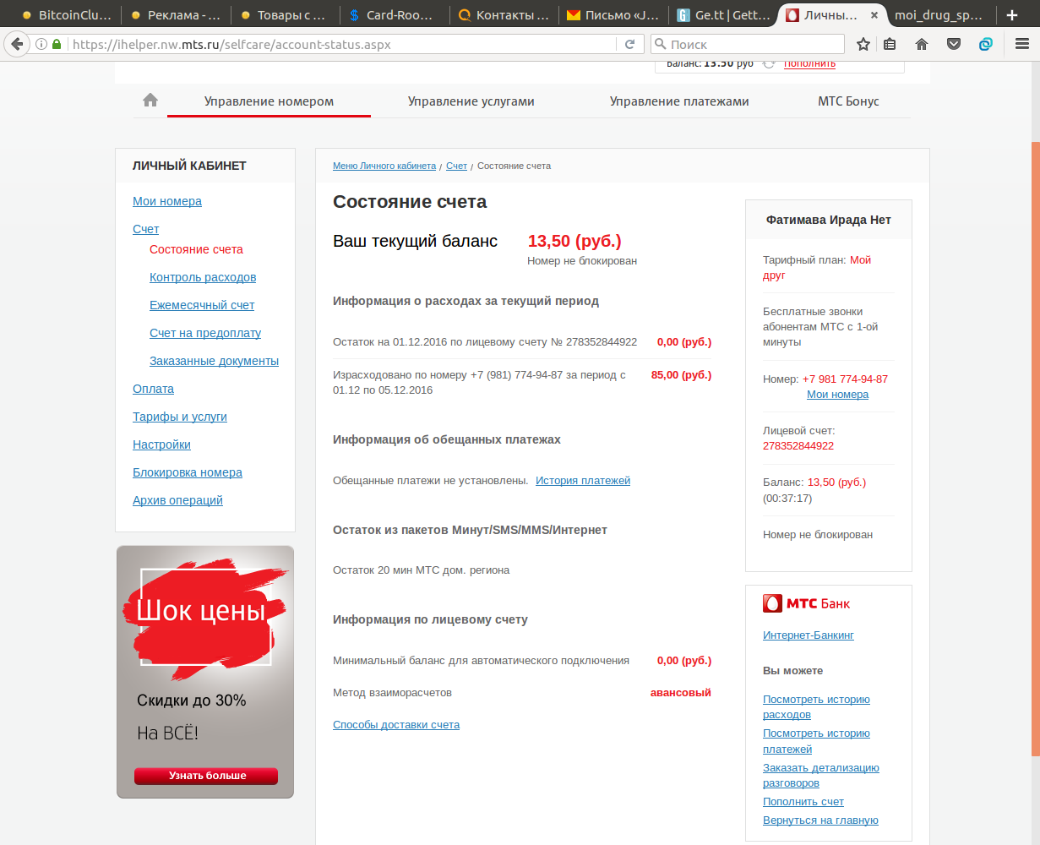Click the blue spiral extension icon
The height and width of the screenshot is (845, 1040).
(x=985, y=44)
